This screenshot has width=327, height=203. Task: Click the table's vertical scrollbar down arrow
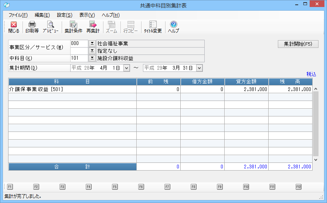coord(315,160)
